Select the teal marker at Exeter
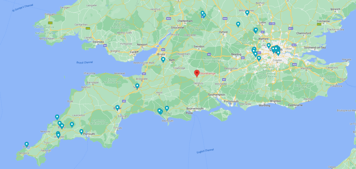The image size is (356, 169). tap(118, 108)
